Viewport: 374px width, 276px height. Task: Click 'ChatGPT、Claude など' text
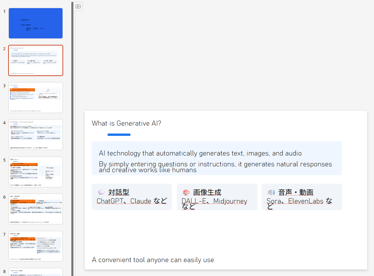coord(132,201)
